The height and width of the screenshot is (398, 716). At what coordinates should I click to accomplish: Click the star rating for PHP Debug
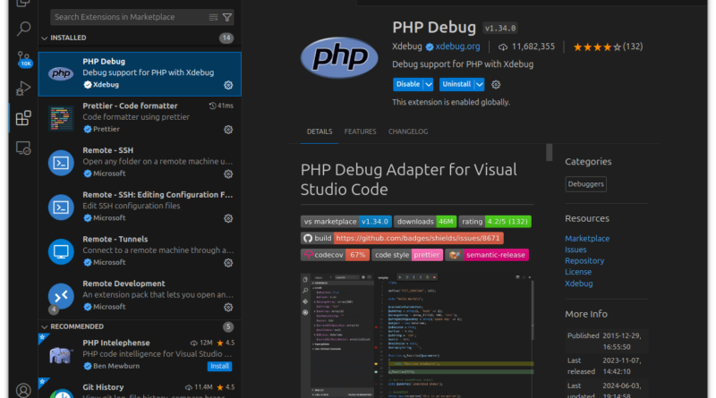pos(597,47)
